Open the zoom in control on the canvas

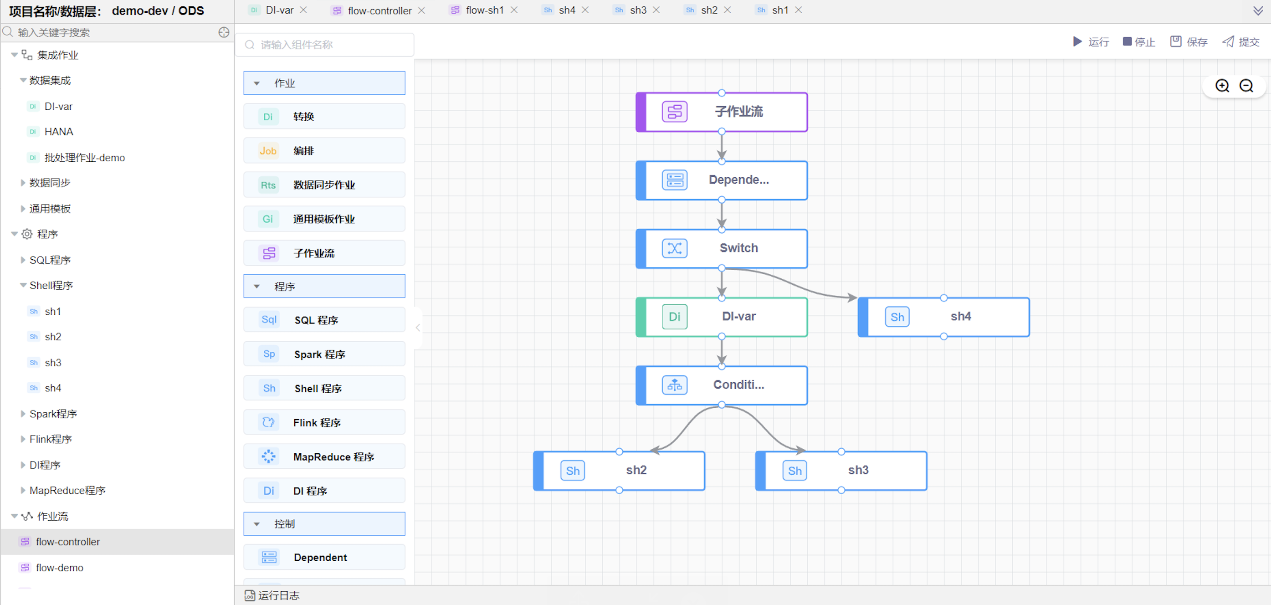(1222, 85)
